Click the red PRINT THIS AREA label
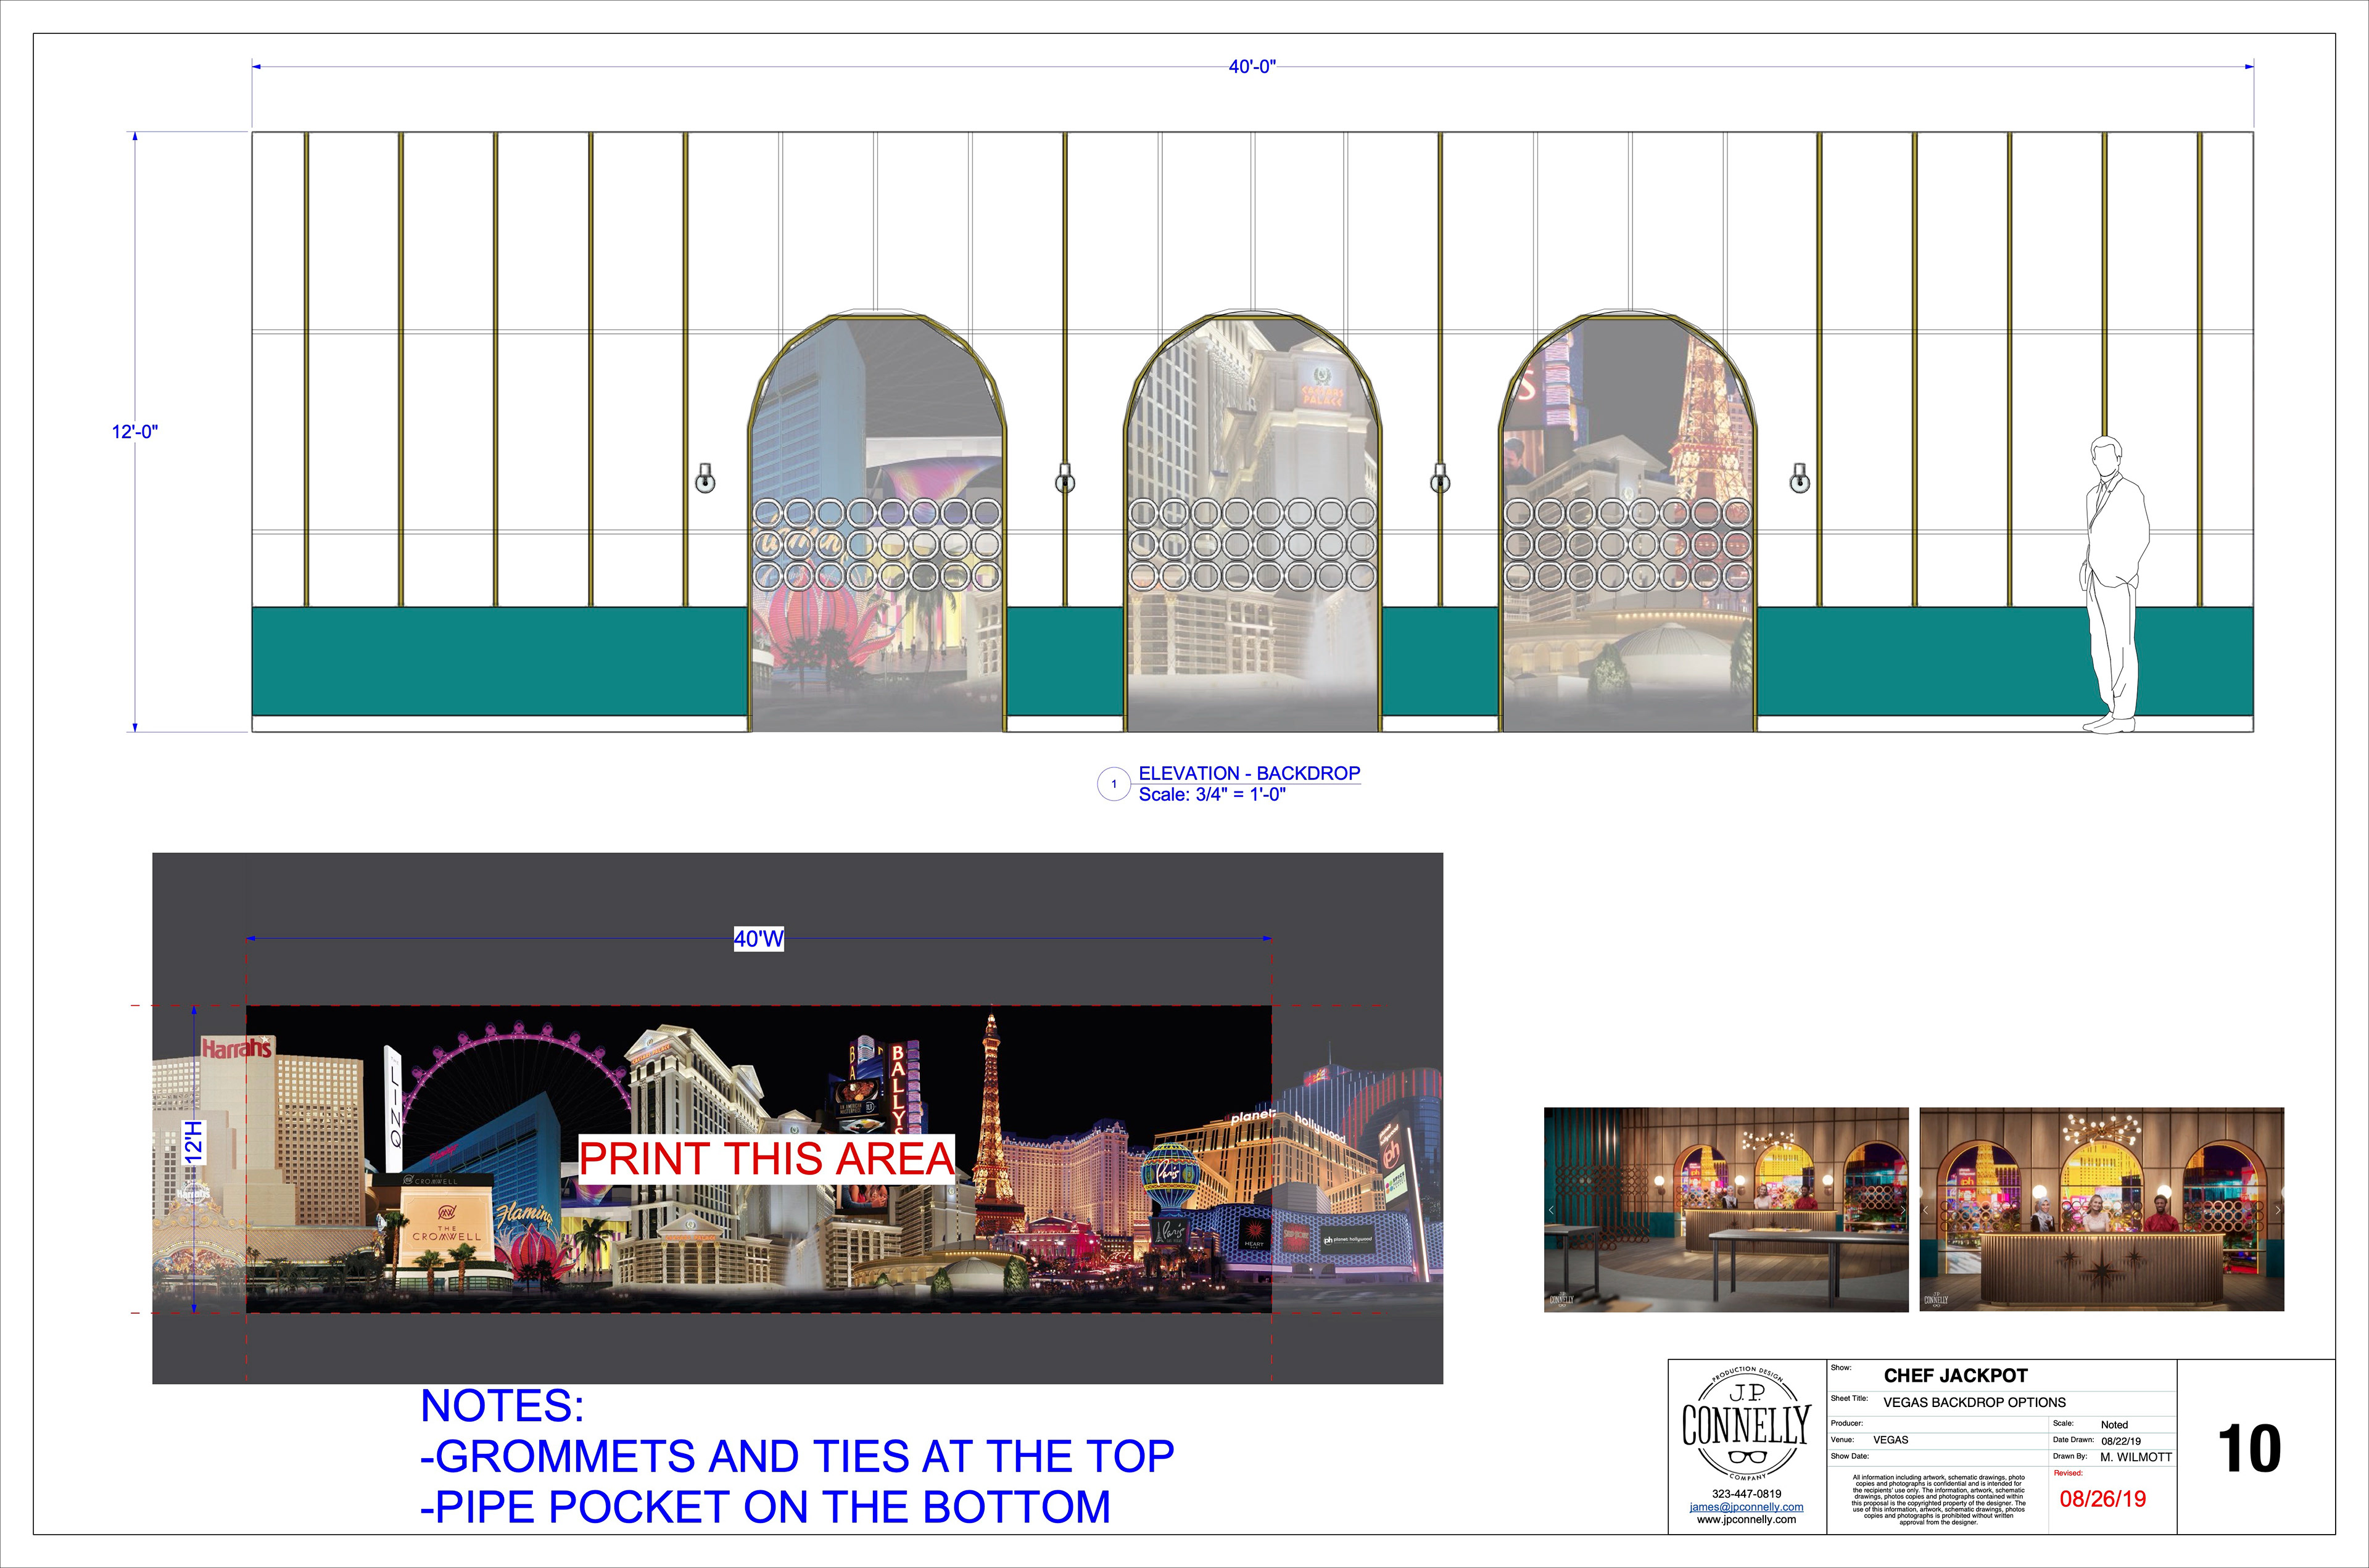Screen dimensions: 2369x1568 [x=766, y=1159]
